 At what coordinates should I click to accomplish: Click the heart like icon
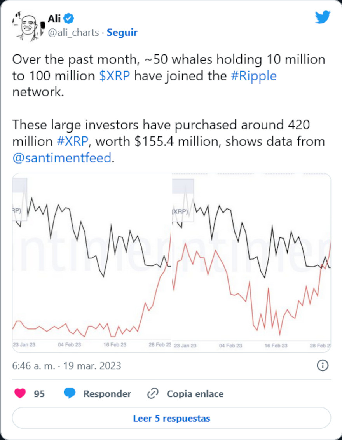click(20, 394)
